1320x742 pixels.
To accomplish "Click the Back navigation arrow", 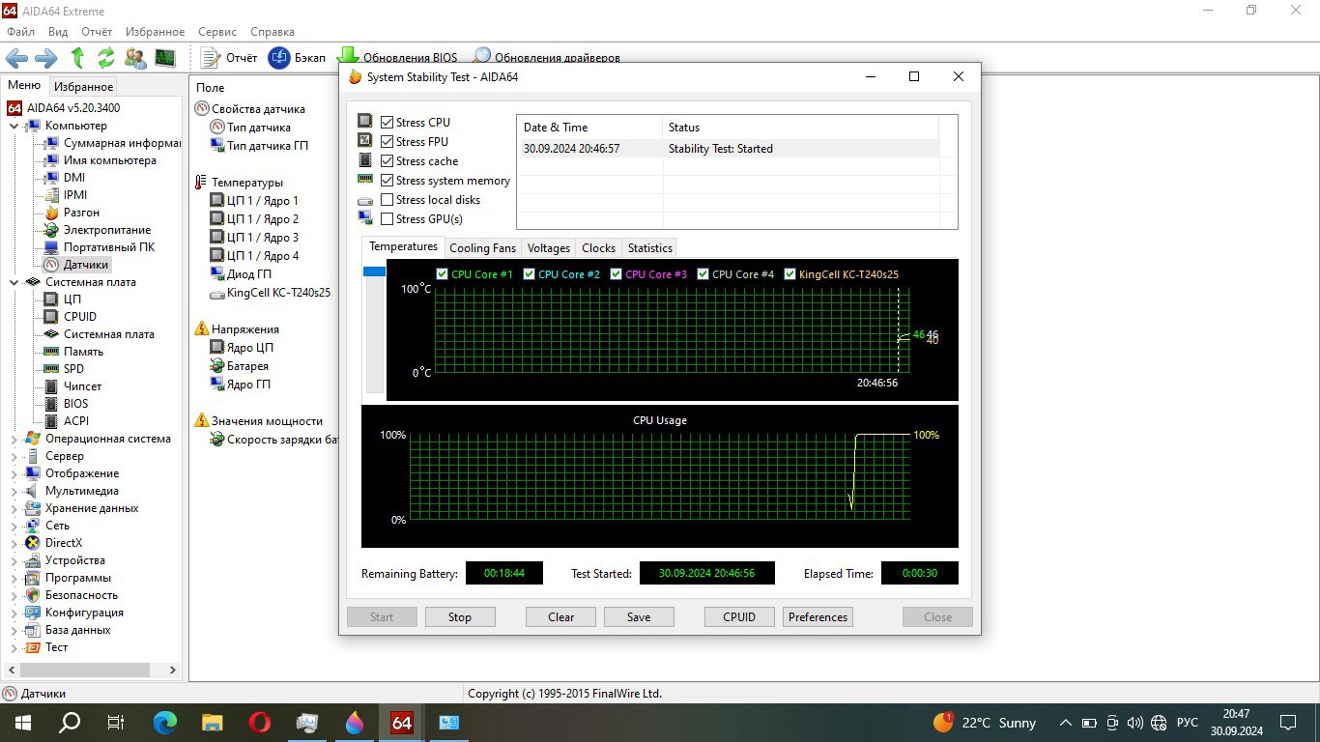I will pos(17,58).
